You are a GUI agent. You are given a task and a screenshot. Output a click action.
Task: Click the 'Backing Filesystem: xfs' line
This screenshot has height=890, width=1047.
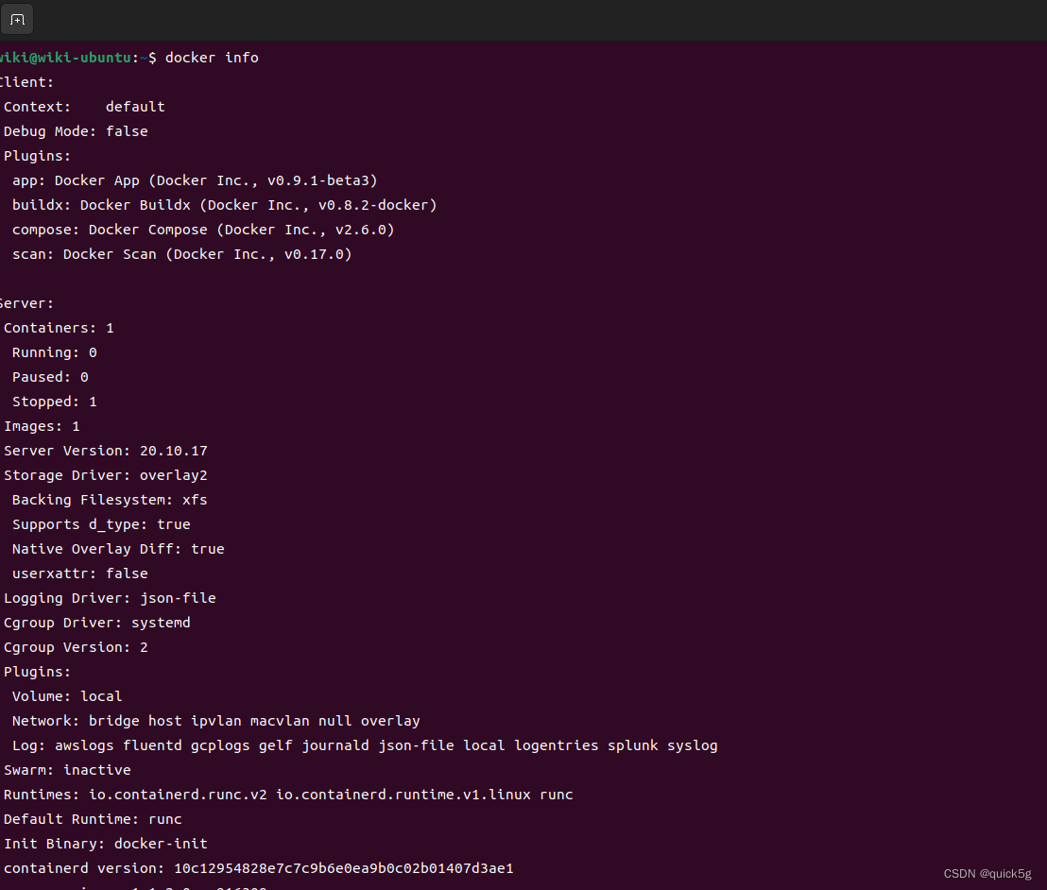coord(110,500)
